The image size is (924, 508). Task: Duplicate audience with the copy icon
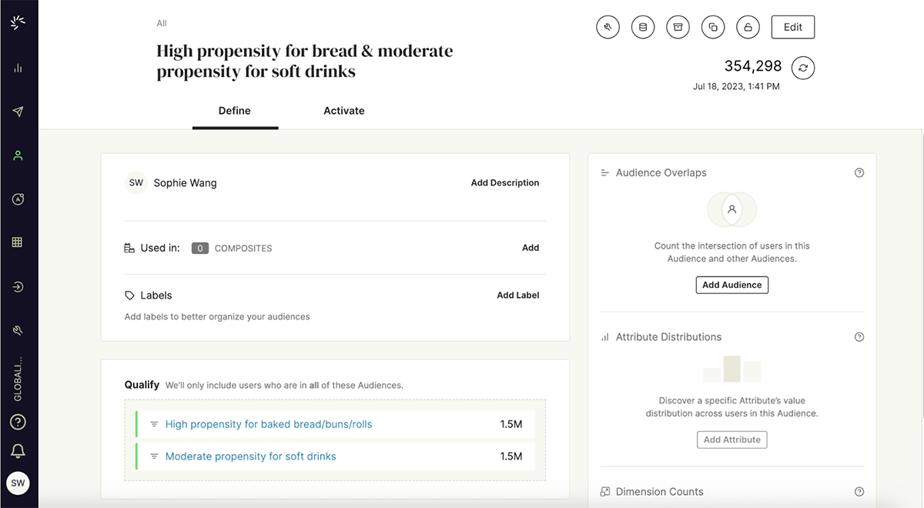coord(713,28)
